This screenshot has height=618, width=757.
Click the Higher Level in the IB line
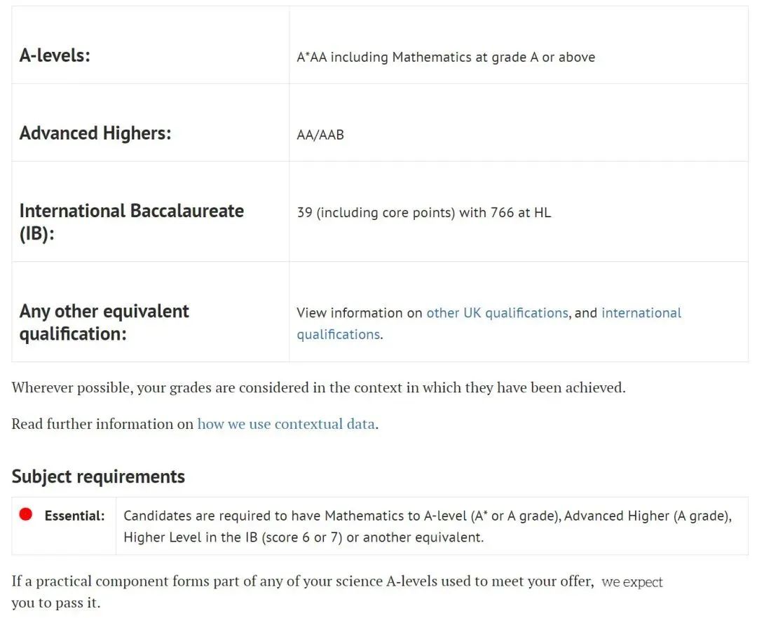[304, 537]
